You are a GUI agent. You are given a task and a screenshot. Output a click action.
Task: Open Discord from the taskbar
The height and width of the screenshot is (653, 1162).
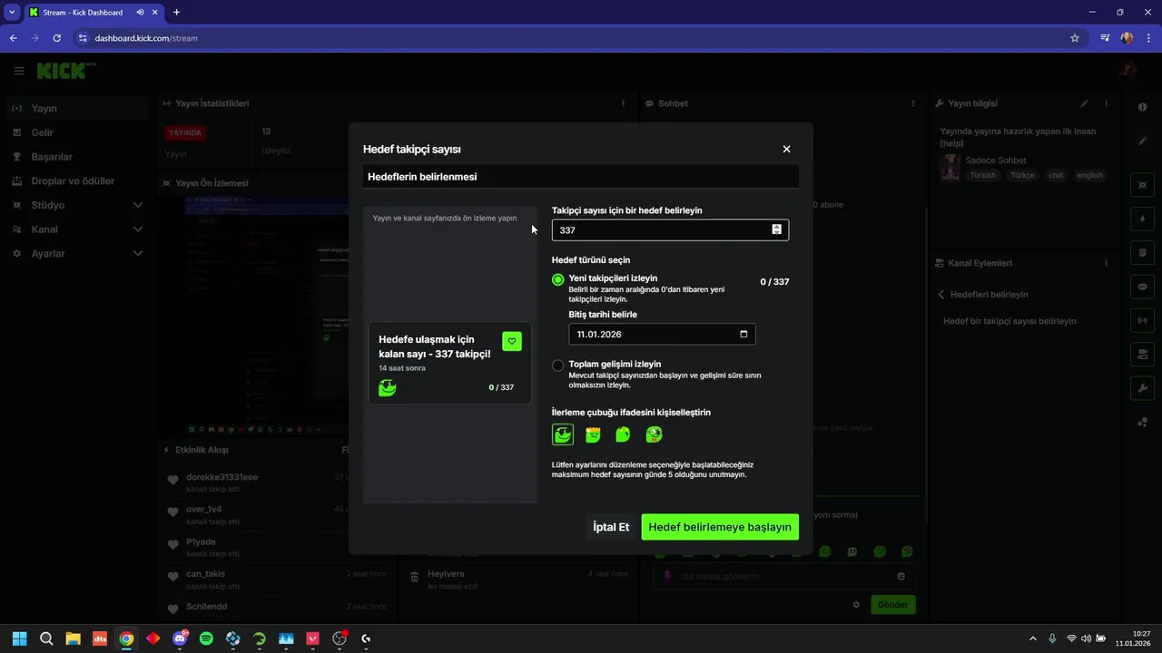click(x=180, y=638)
